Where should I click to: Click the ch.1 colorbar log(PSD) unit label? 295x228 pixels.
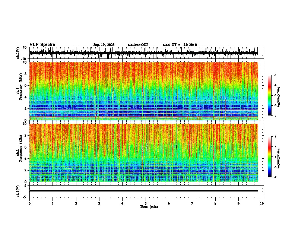coord(279,97)
